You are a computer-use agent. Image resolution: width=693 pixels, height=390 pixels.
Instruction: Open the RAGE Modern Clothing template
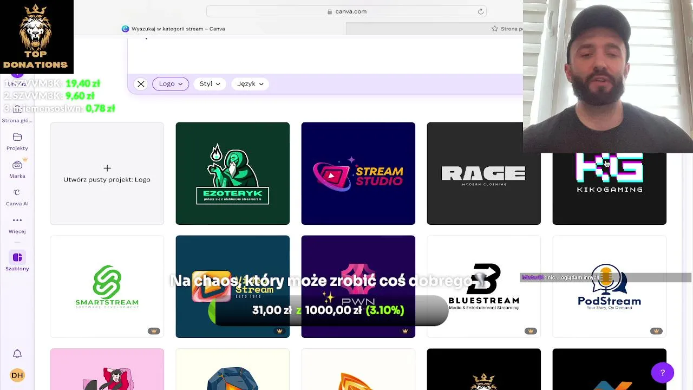[484, 173]
